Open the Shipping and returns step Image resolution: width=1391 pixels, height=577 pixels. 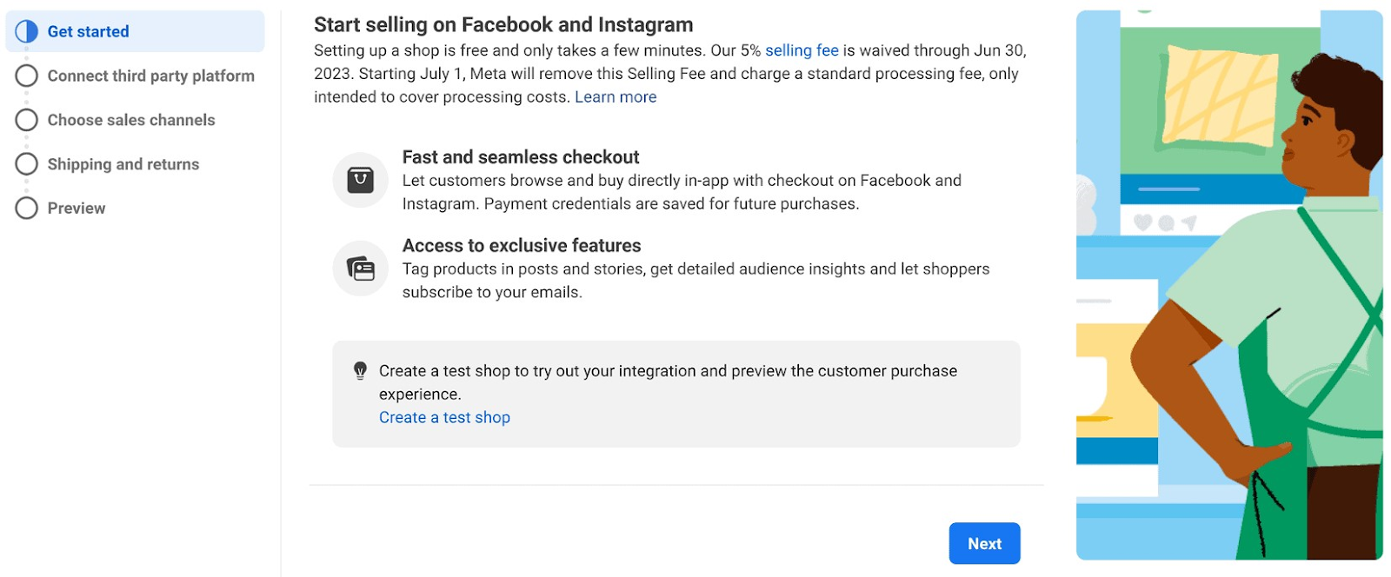pyautogui.click(x=123, y=163)
